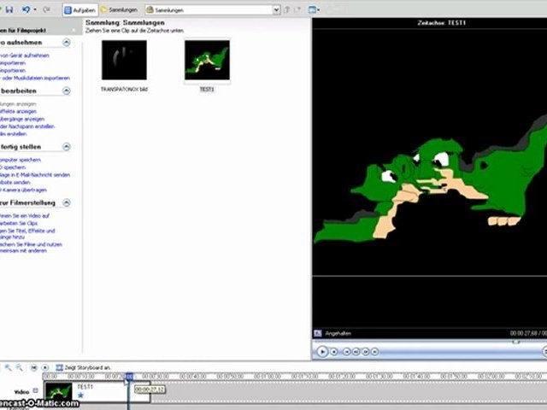Expand the Video track in timeline
This screenshot has height=410, width=547.
36,389
